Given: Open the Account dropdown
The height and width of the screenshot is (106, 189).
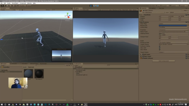Looking at the screenshot, I should click(165, 6).
